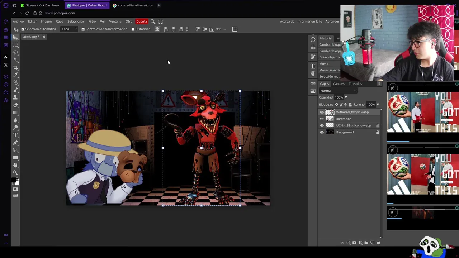Viewport: 459px width, 258px height.
Task: Open the CSS panel icon
Action: click(x=313, y=83)
